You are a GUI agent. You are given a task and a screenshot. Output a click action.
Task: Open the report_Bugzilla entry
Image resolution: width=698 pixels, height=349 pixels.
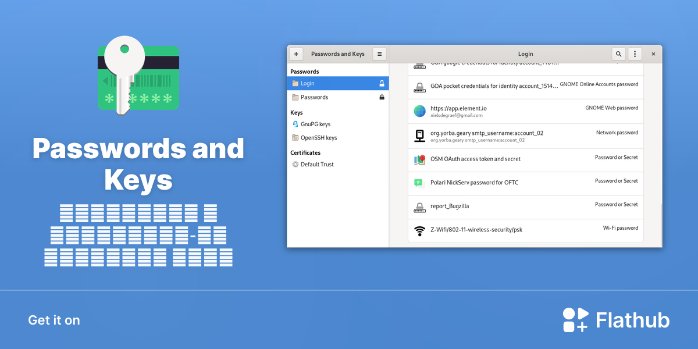coord(526,206)
